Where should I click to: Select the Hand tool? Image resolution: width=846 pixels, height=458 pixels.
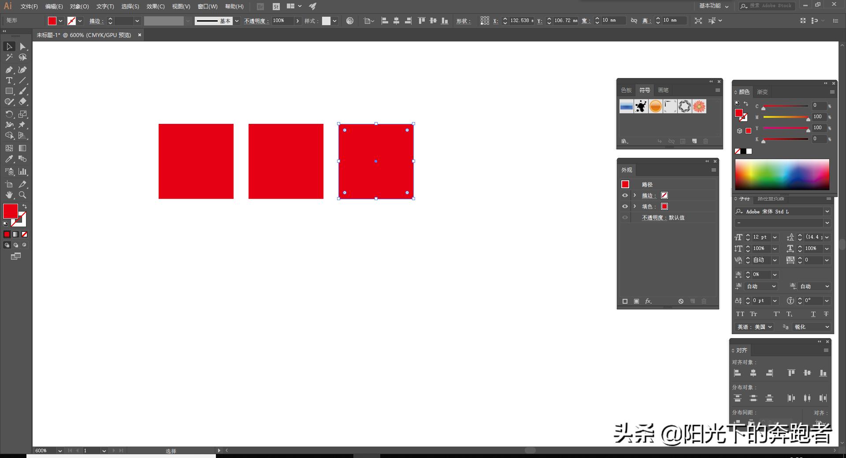(9, 195)
